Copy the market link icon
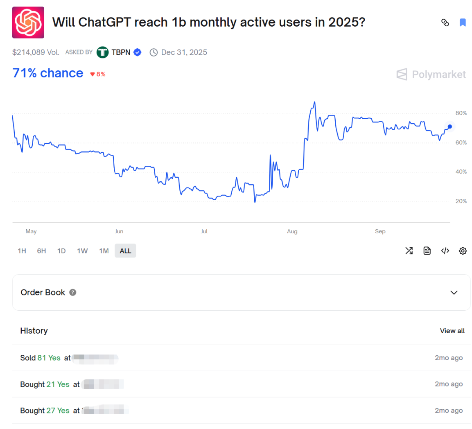This screenshot has height=429, width=472. 445,23
